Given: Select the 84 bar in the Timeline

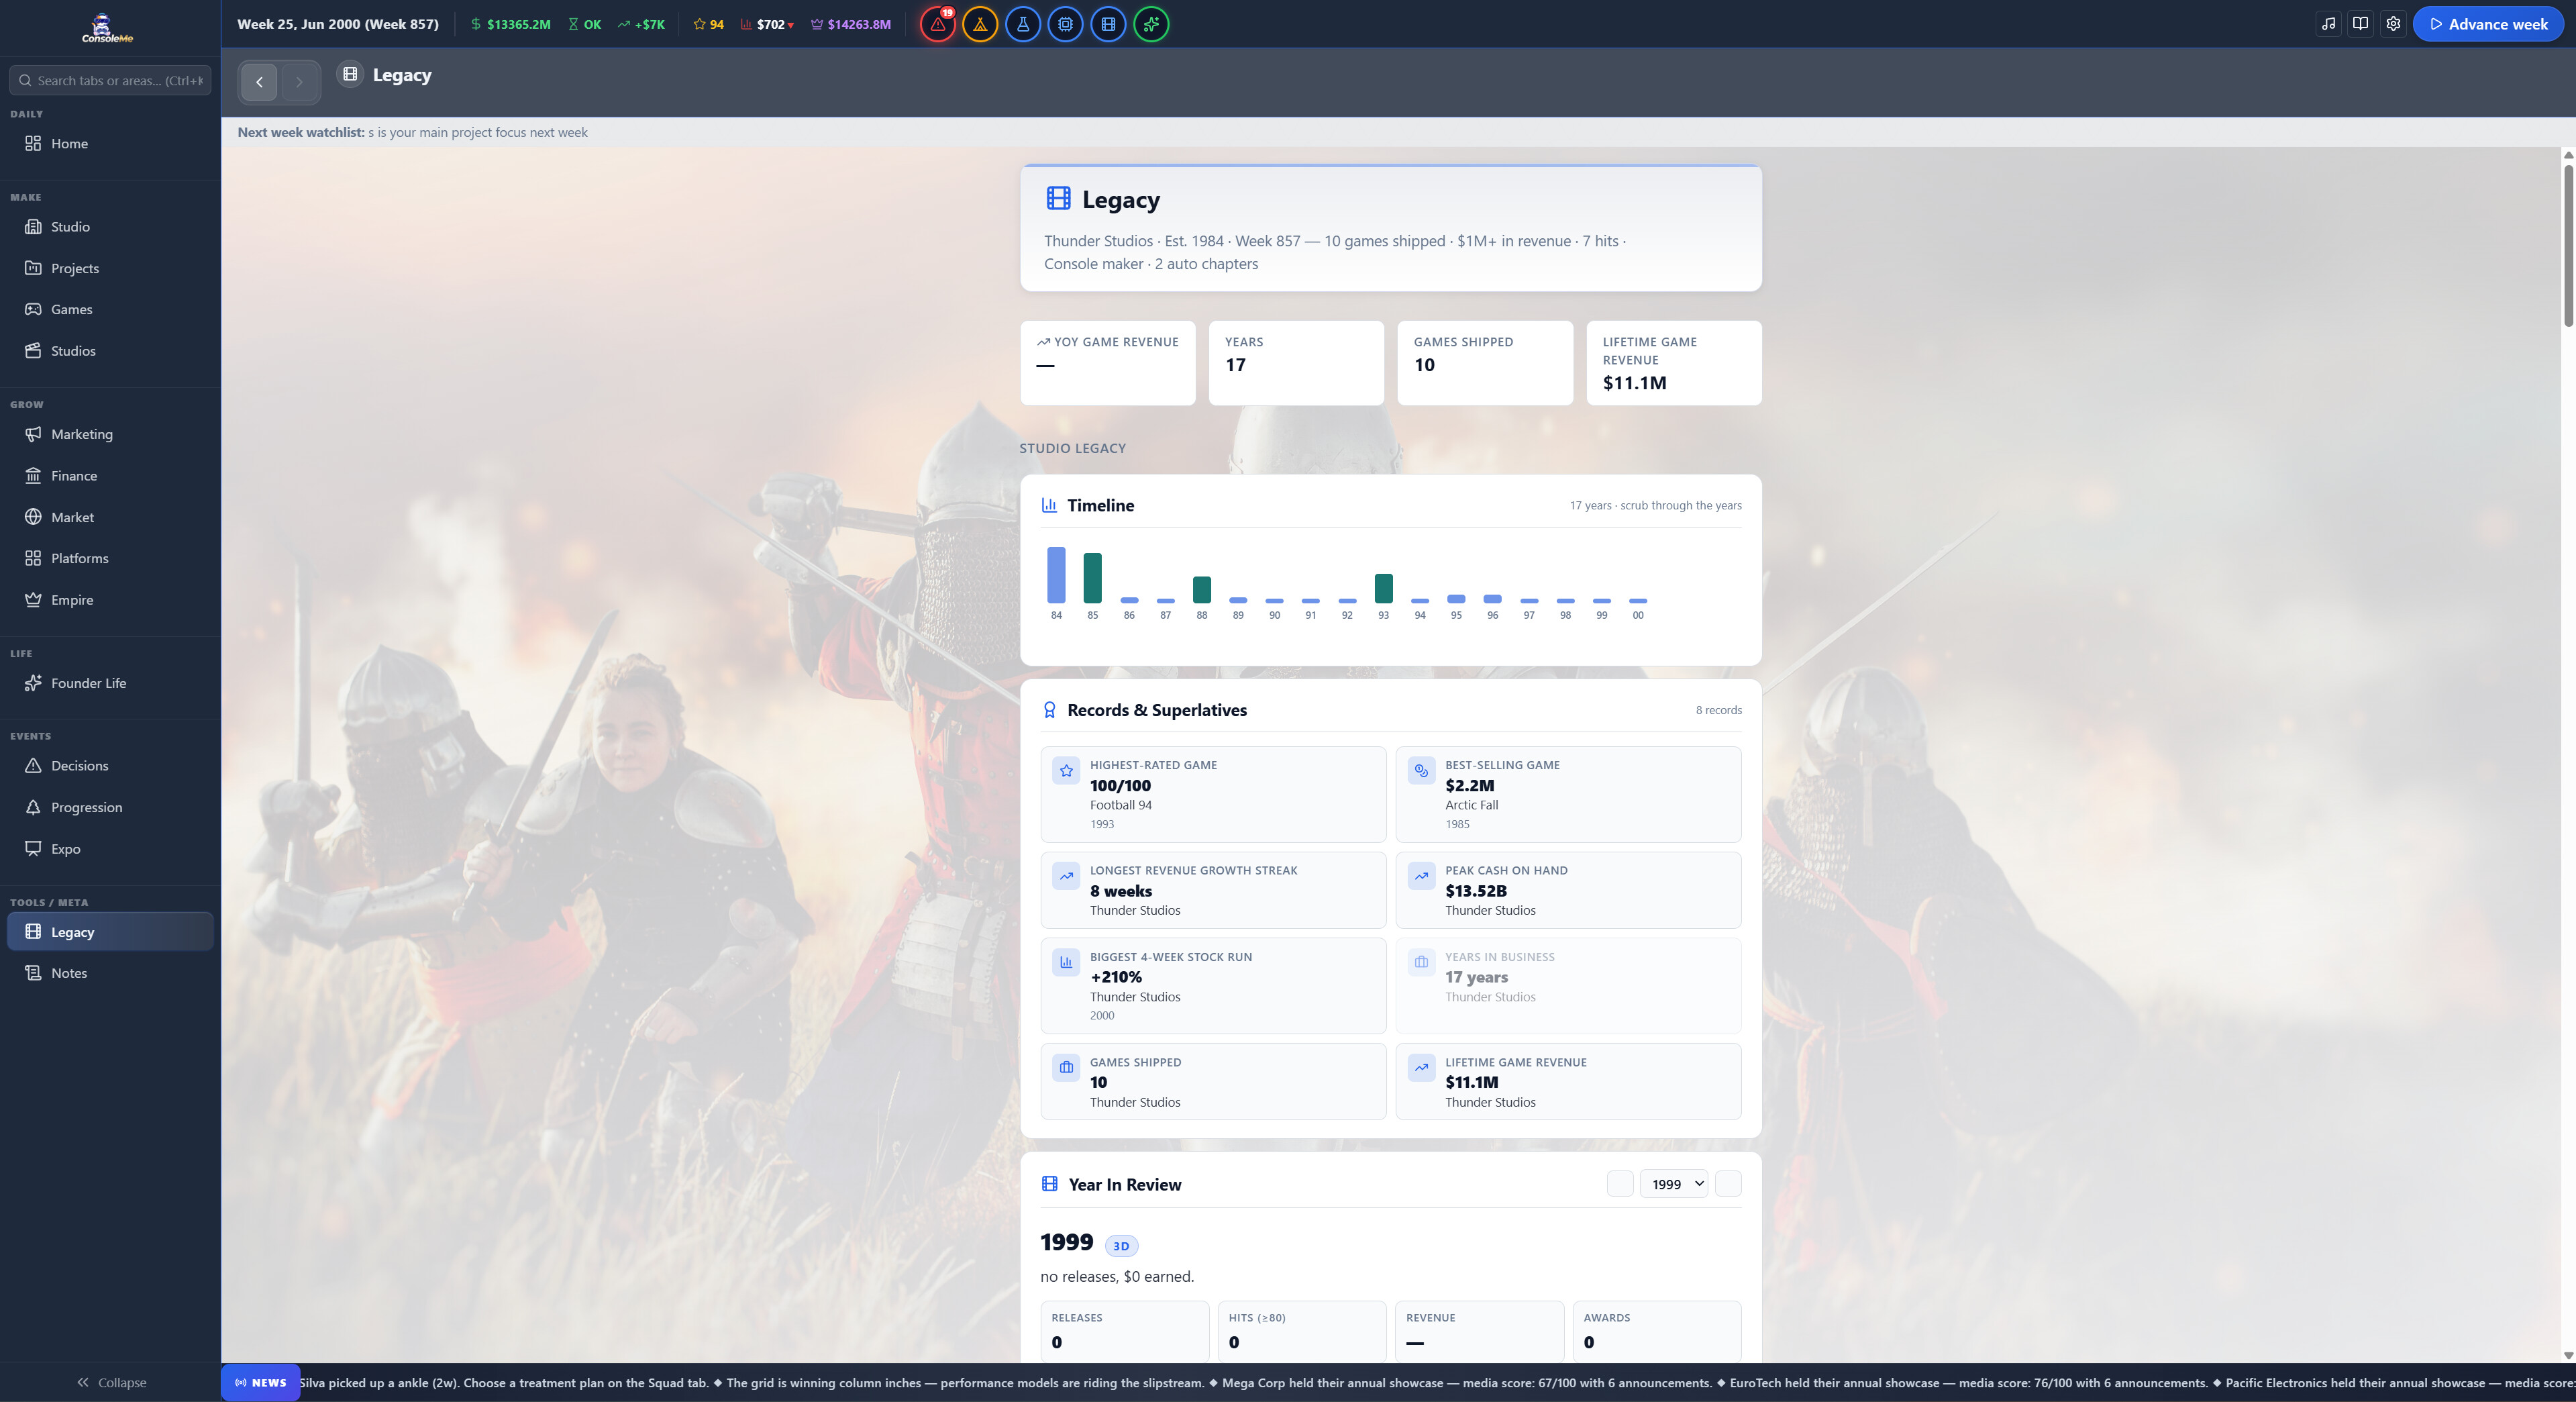Looking at the screenshot, I should pyautogui.click(x=1056, y=575).
